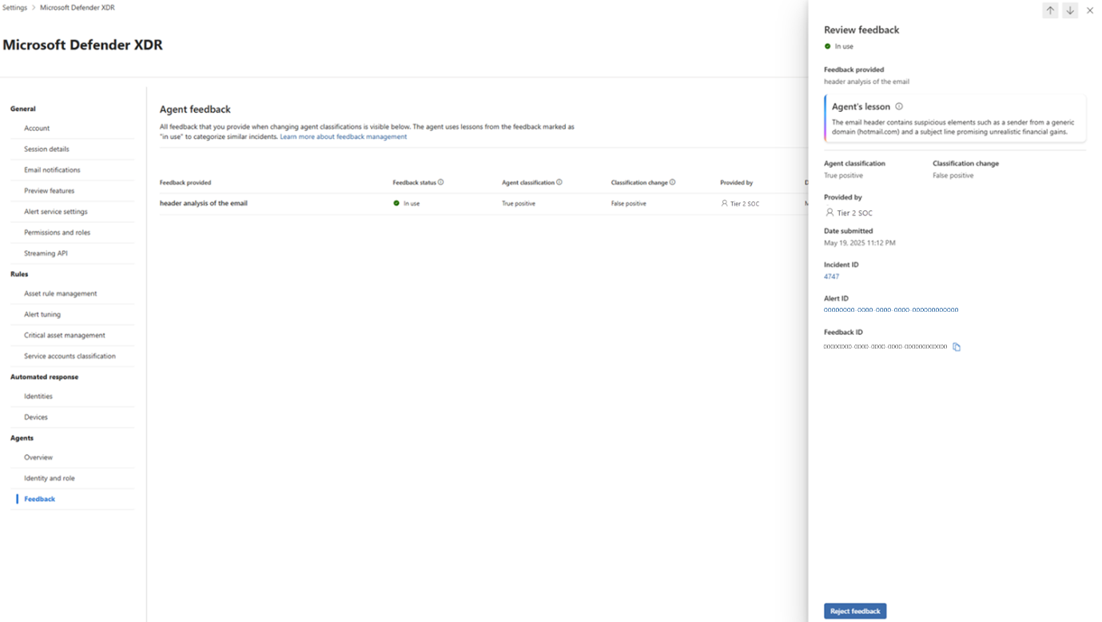Select the 'header analysis of the email' row
Viewport: 1102px width, 622px height.
(x=483, y=203)
